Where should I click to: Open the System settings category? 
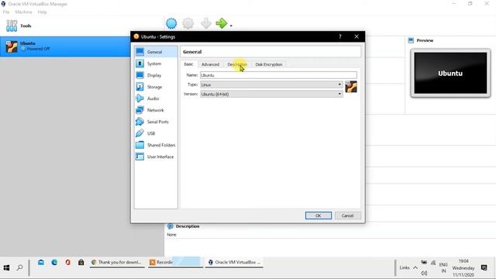(156, 64)
